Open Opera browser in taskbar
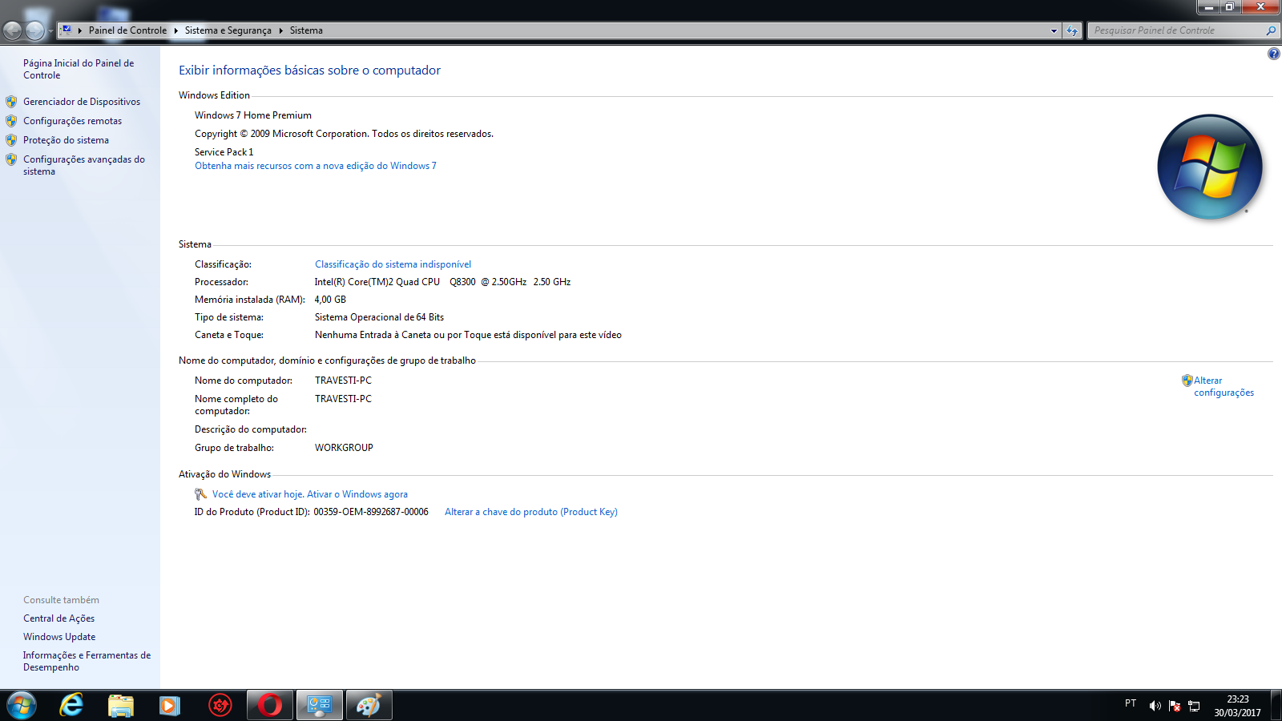Screen dimensions: 1282x721 point(270,705)
